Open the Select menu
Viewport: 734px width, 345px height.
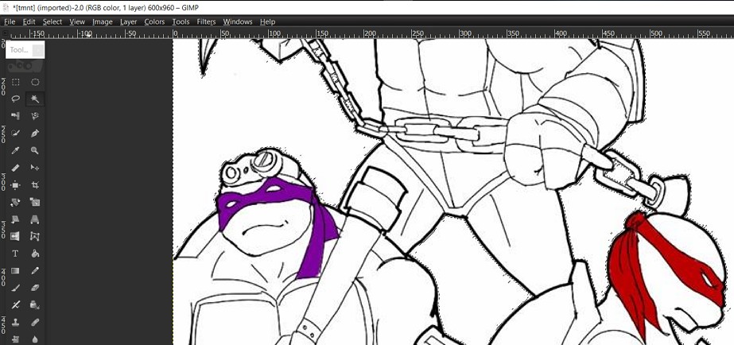pyautogui.click(x=52, y=21)
